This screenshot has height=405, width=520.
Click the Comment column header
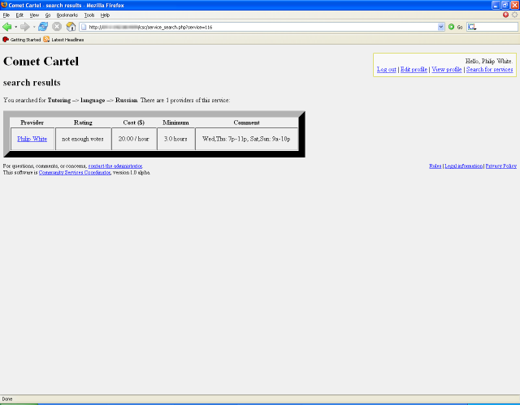[246, 123]
